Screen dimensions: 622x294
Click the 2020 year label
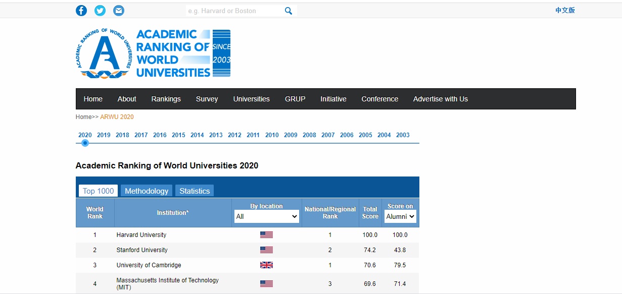[85, 135]
